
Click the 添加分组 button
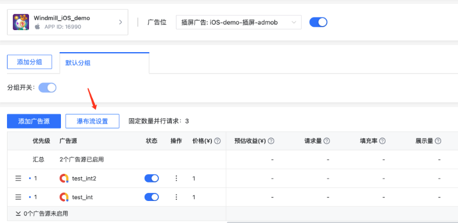point(30,62)
